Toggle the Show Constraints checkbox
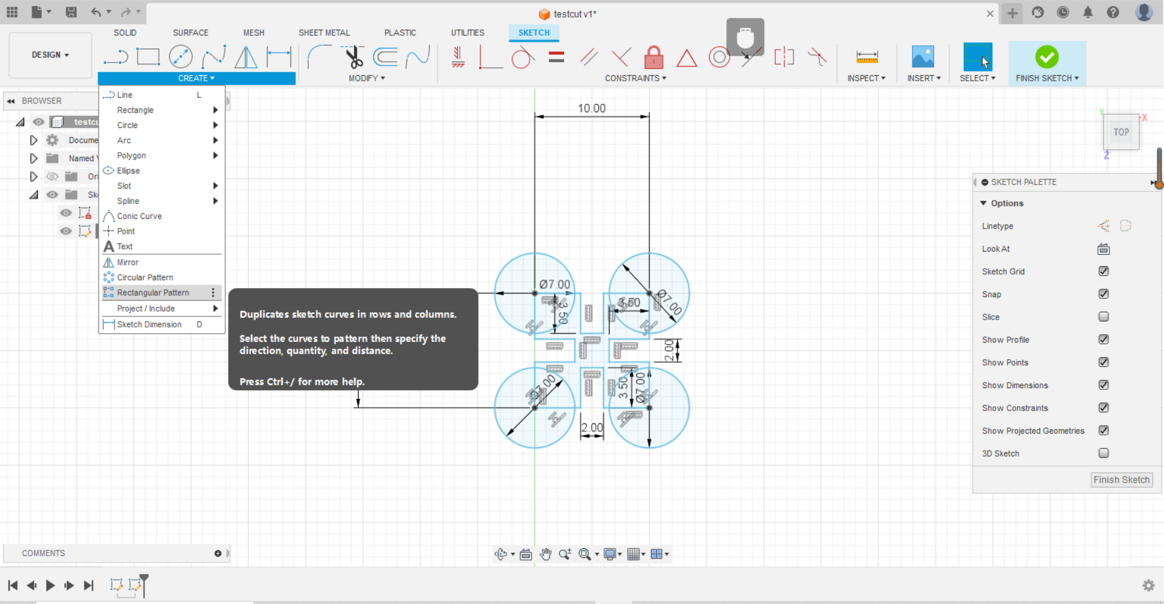Image resolution: width=1164 pixels, height=604 pixels. 1103,408
